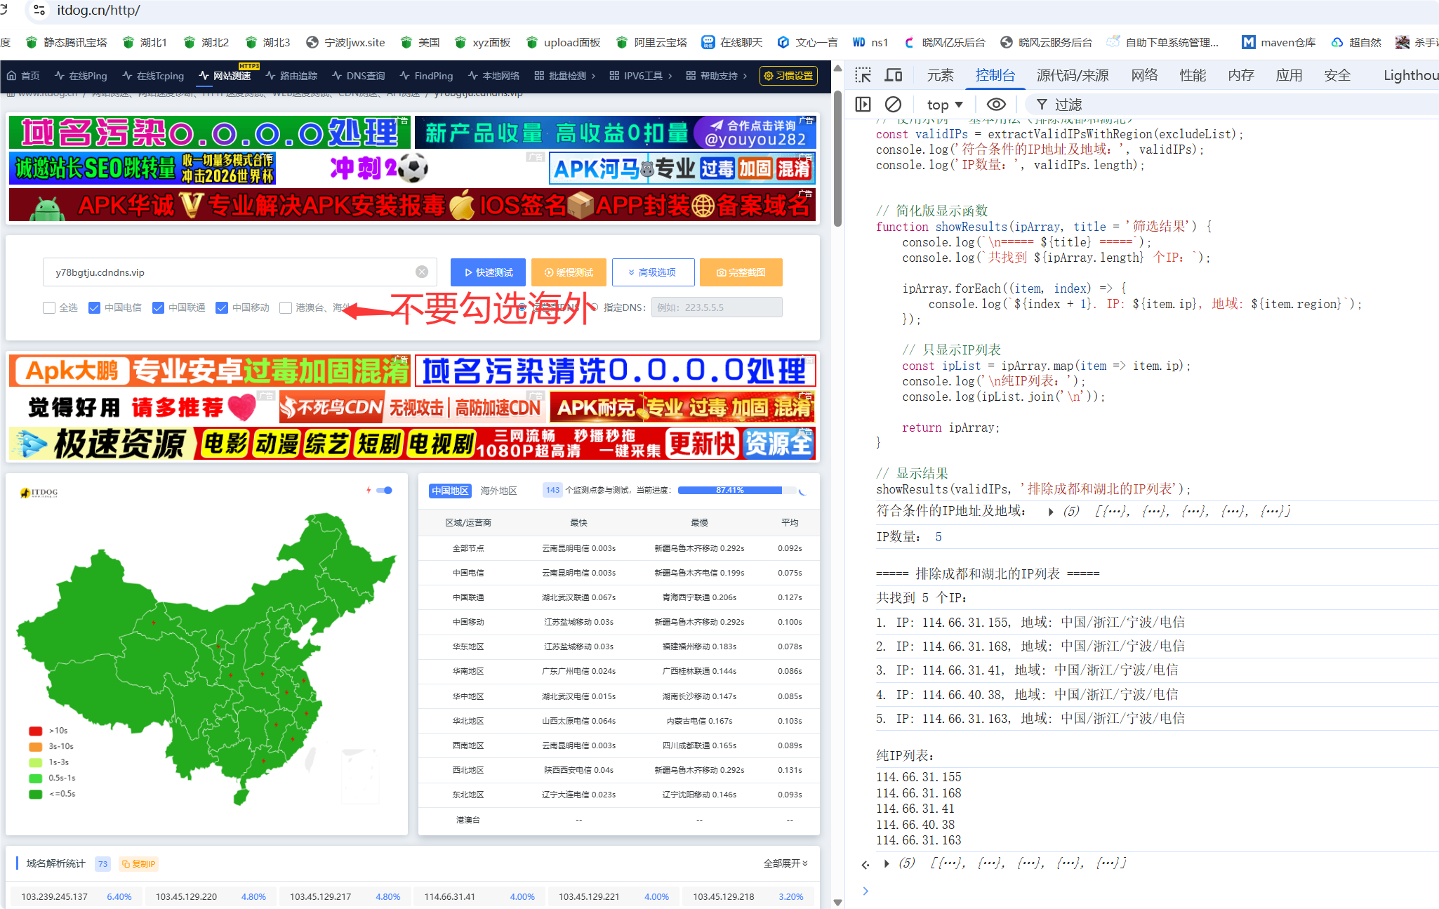Switch to the 网络 DevTools tab
This screenshot has width=1439, height=909.
click(x=1144, y=75)
